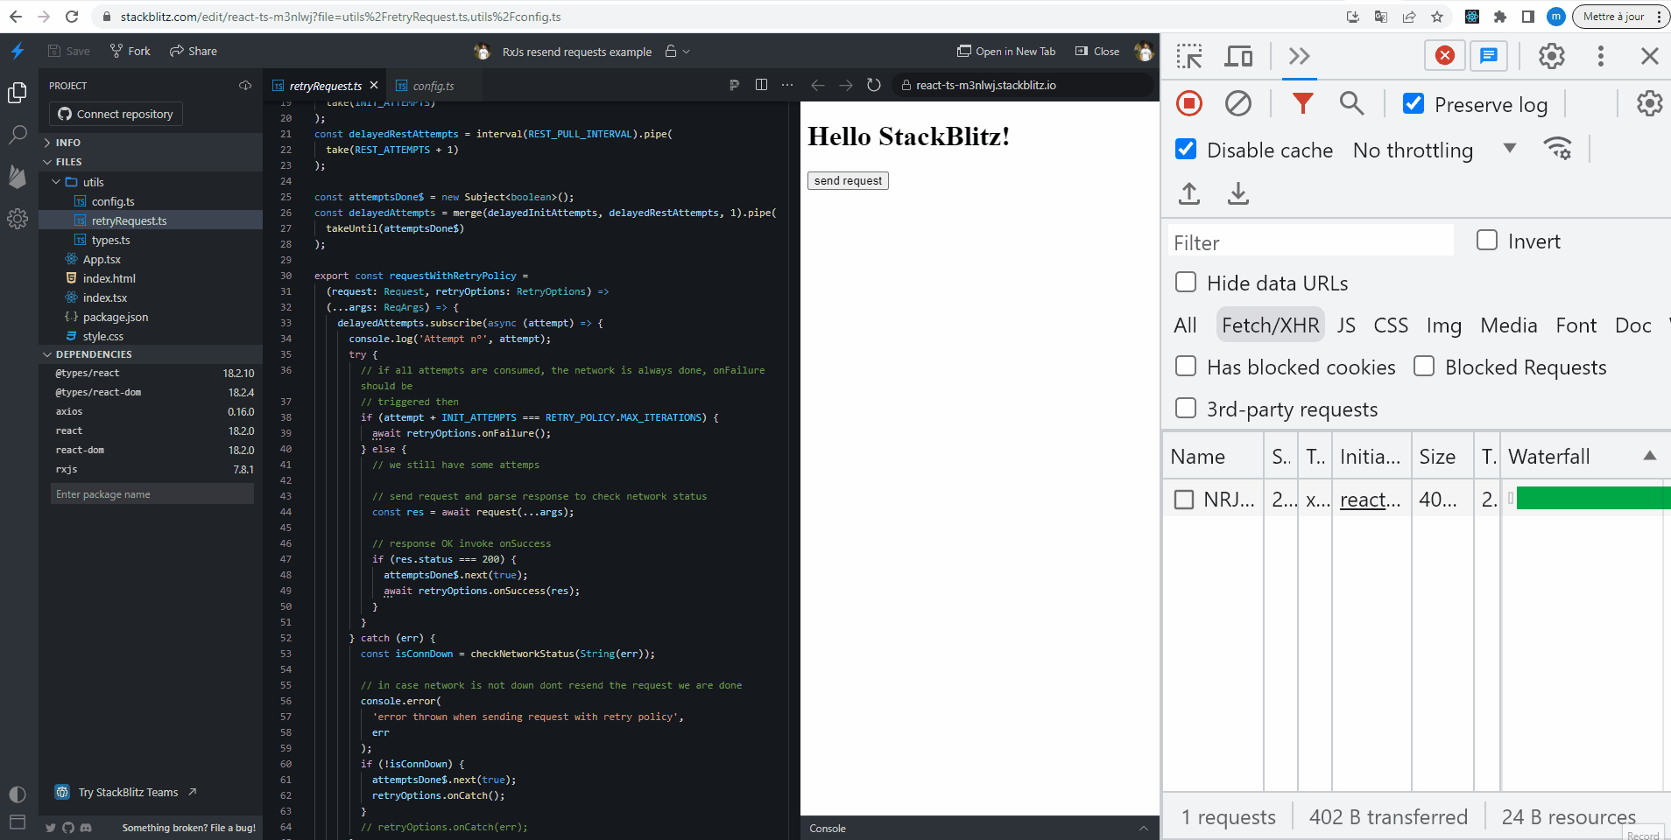
Task: Click the StackBlitz lightning logo
Action: pyautogui.click(x=18, y=51)
